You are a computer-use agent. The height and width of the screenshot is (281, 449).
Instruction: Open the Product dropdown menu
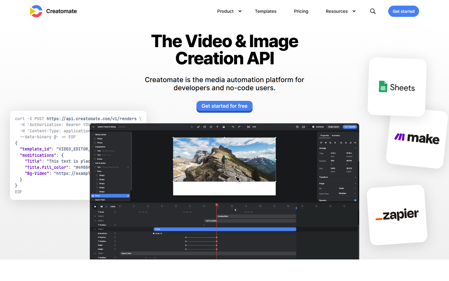(229, 11)
